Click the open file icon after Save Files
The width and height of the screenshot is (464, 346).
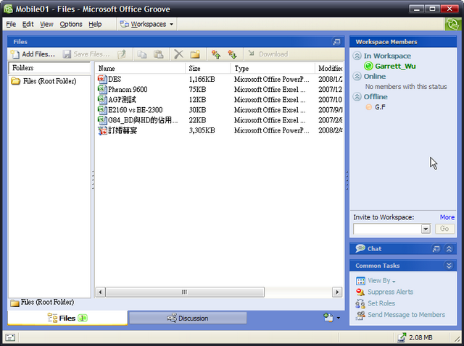point(122,54)
